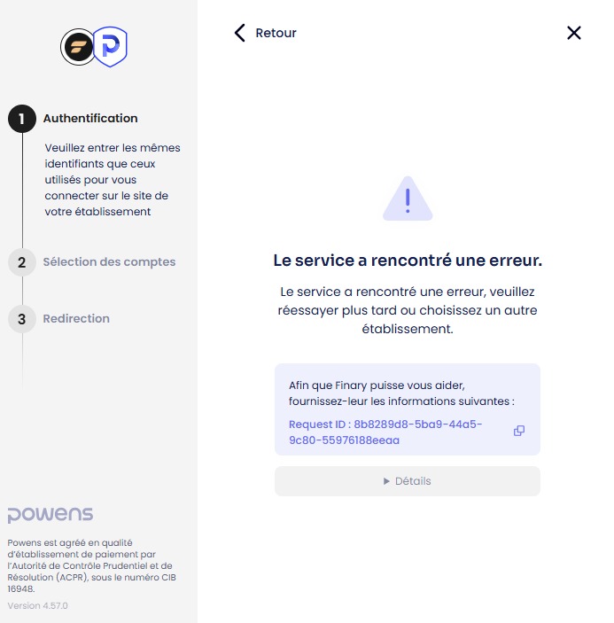
Task: Click the Version 4.57.0 text
Action: click(37, 605)
